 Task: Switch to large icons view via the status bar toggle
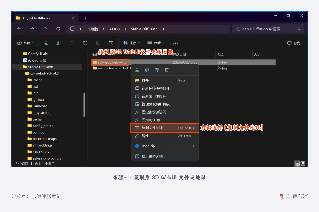pyautogui.click(x=303, y=164)
